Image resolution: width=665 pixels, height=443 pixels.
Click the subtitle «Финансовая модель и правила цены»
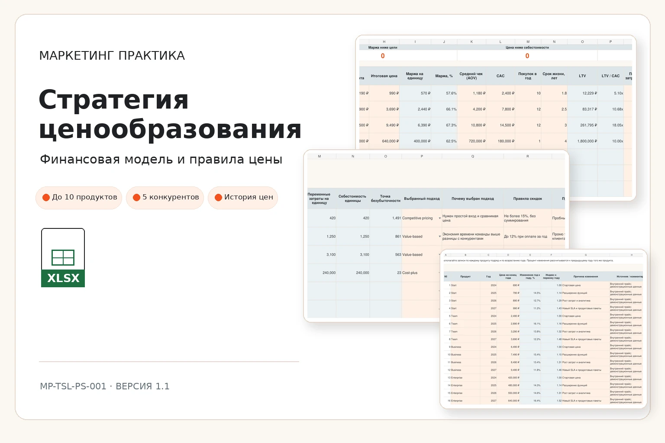(161, 160)
